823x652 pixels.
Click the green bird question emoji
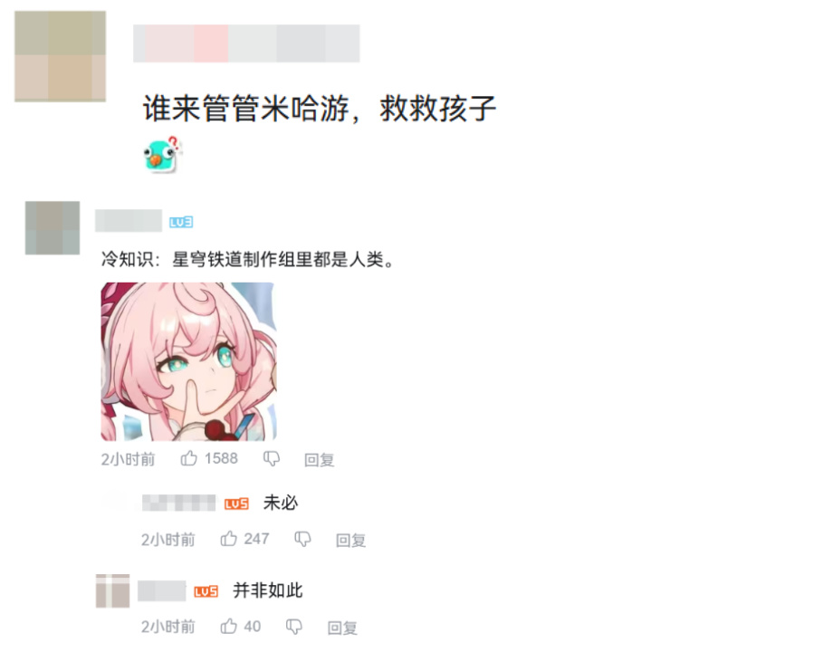(162, 154)
